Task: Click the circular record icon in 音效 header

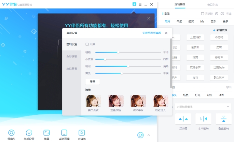Action: tap(217, 14)
